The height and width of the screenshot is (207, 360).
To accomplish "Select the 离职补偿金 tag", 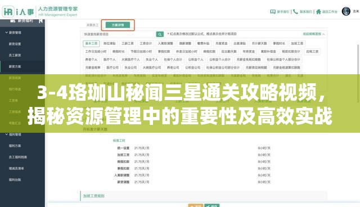I will pos(269,51).
